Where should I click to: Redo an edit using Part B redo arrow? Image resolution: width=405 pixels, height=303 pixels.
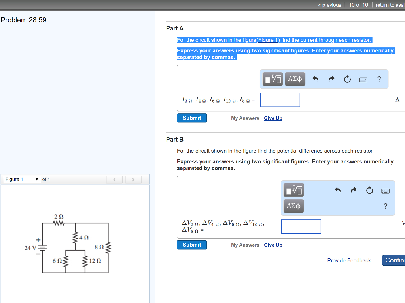coord(353,190)
